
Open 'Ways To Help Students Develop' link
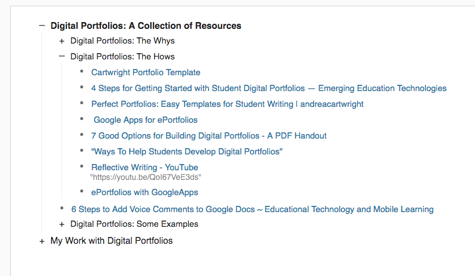187,152
